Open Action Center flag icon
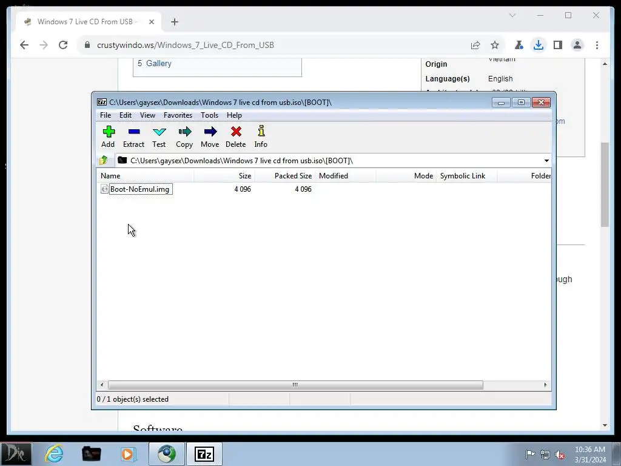 coord(530,454)
